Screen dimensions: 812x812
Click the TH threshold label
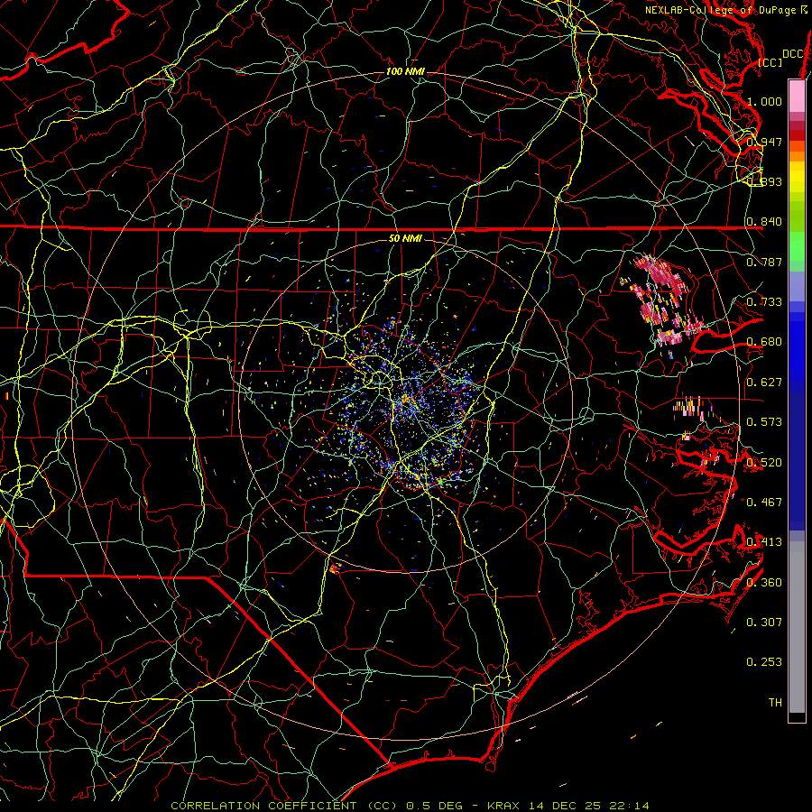click(775, 703)
